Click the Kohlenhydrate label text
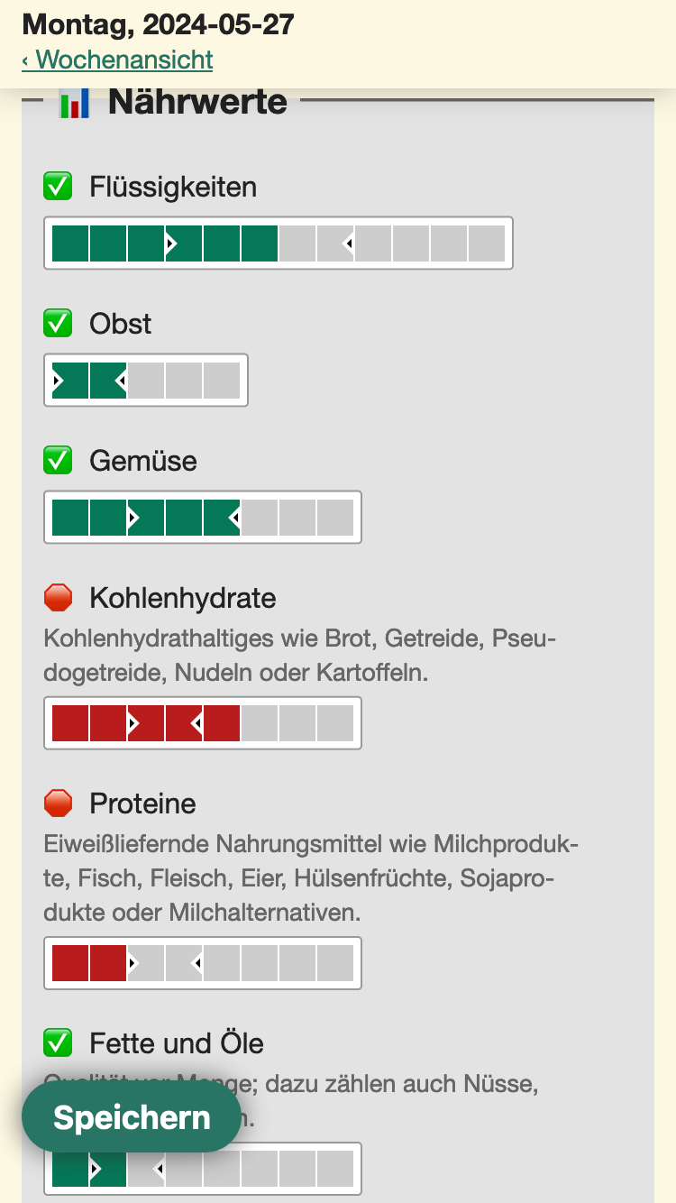This screenshot has height=1203, width=676. [182, 598]
